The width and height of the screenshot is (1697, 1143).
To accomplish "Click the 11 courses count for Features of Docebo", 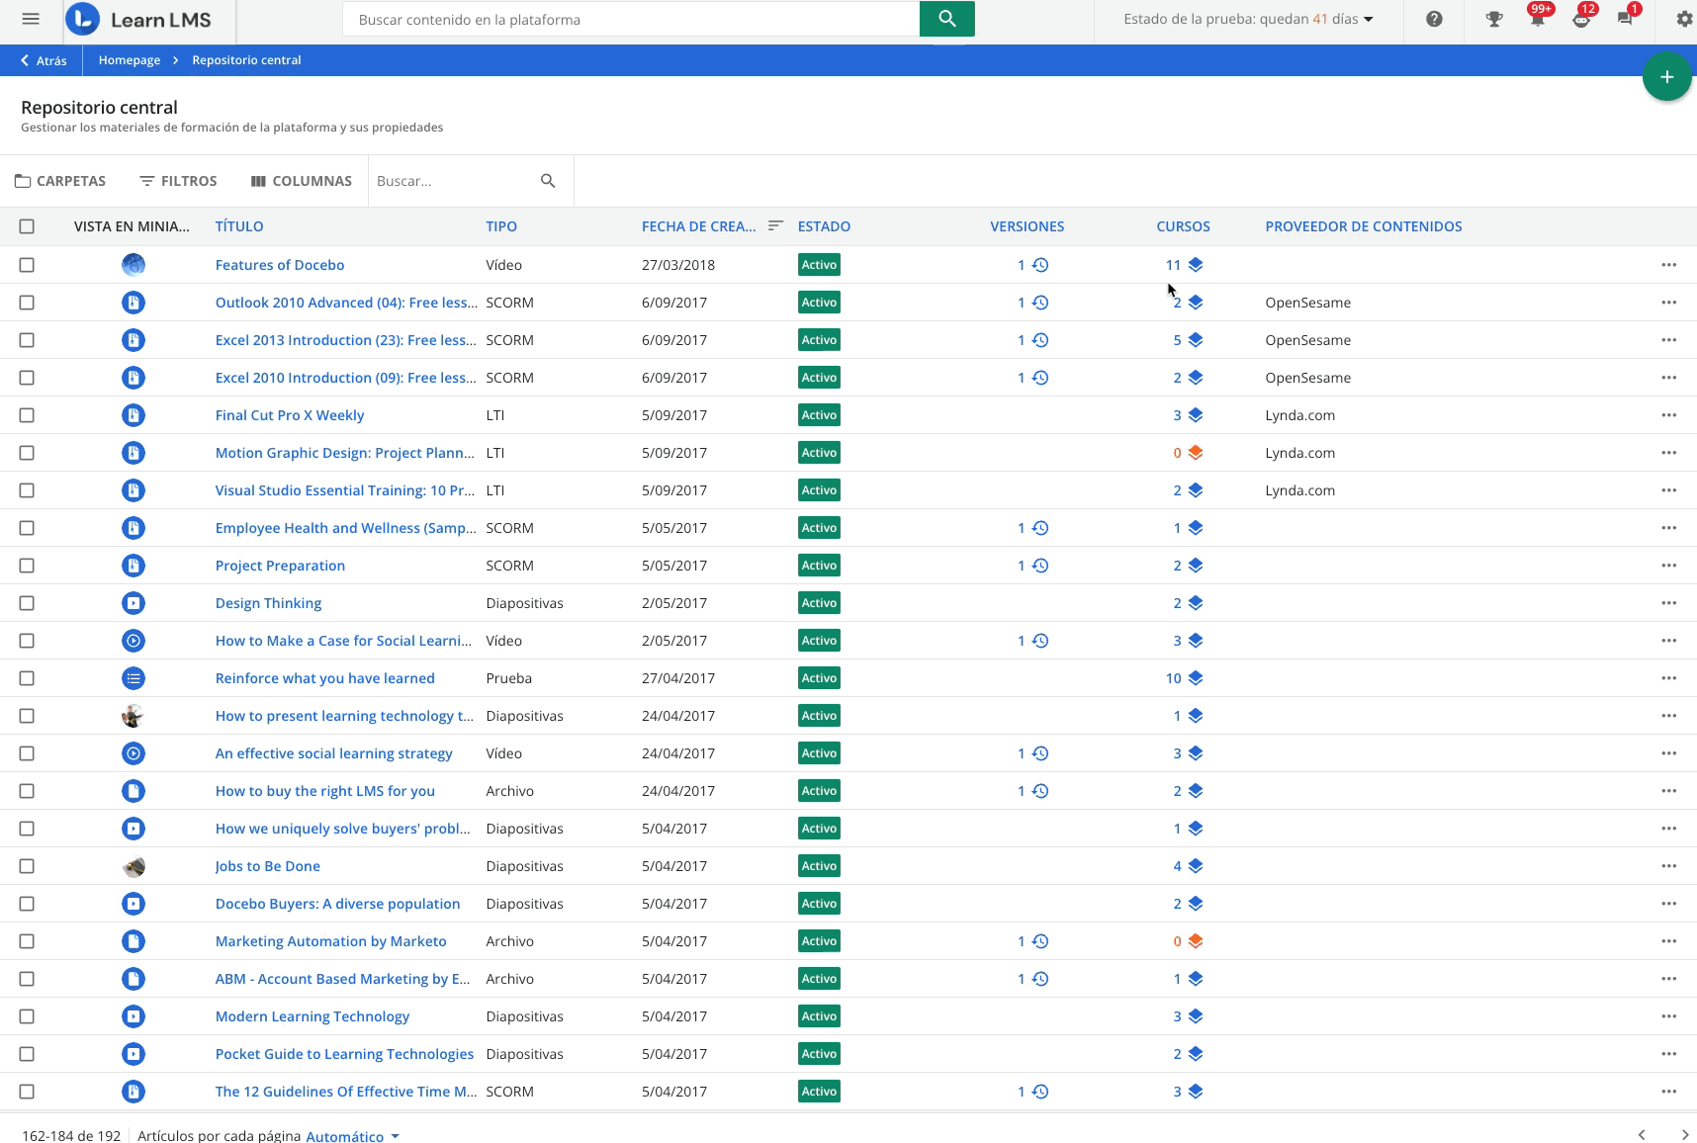I will [x=1173, y=265].
